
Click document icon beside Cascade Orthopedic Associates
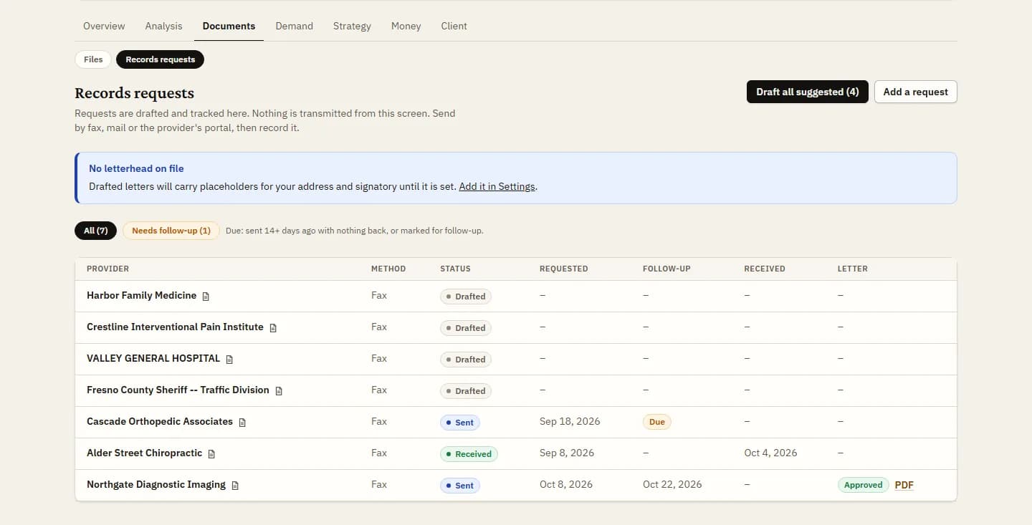coord(242,422)
